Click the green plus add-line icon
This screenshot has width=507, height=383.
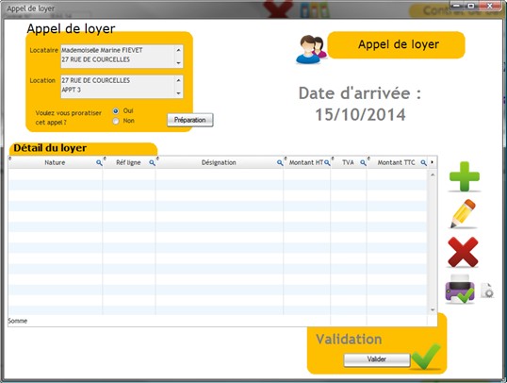[465, 176]
